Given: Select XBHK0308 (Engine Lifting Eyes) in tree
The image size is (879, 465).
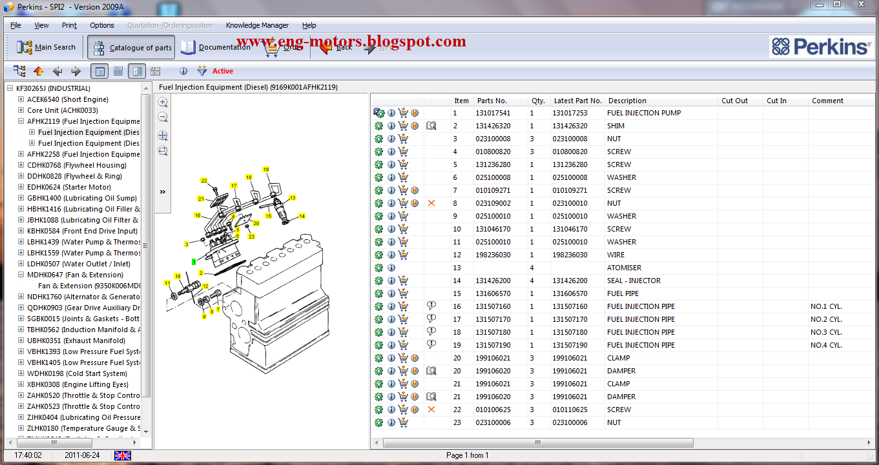Looking at the screenshot, I should [78, 384].
